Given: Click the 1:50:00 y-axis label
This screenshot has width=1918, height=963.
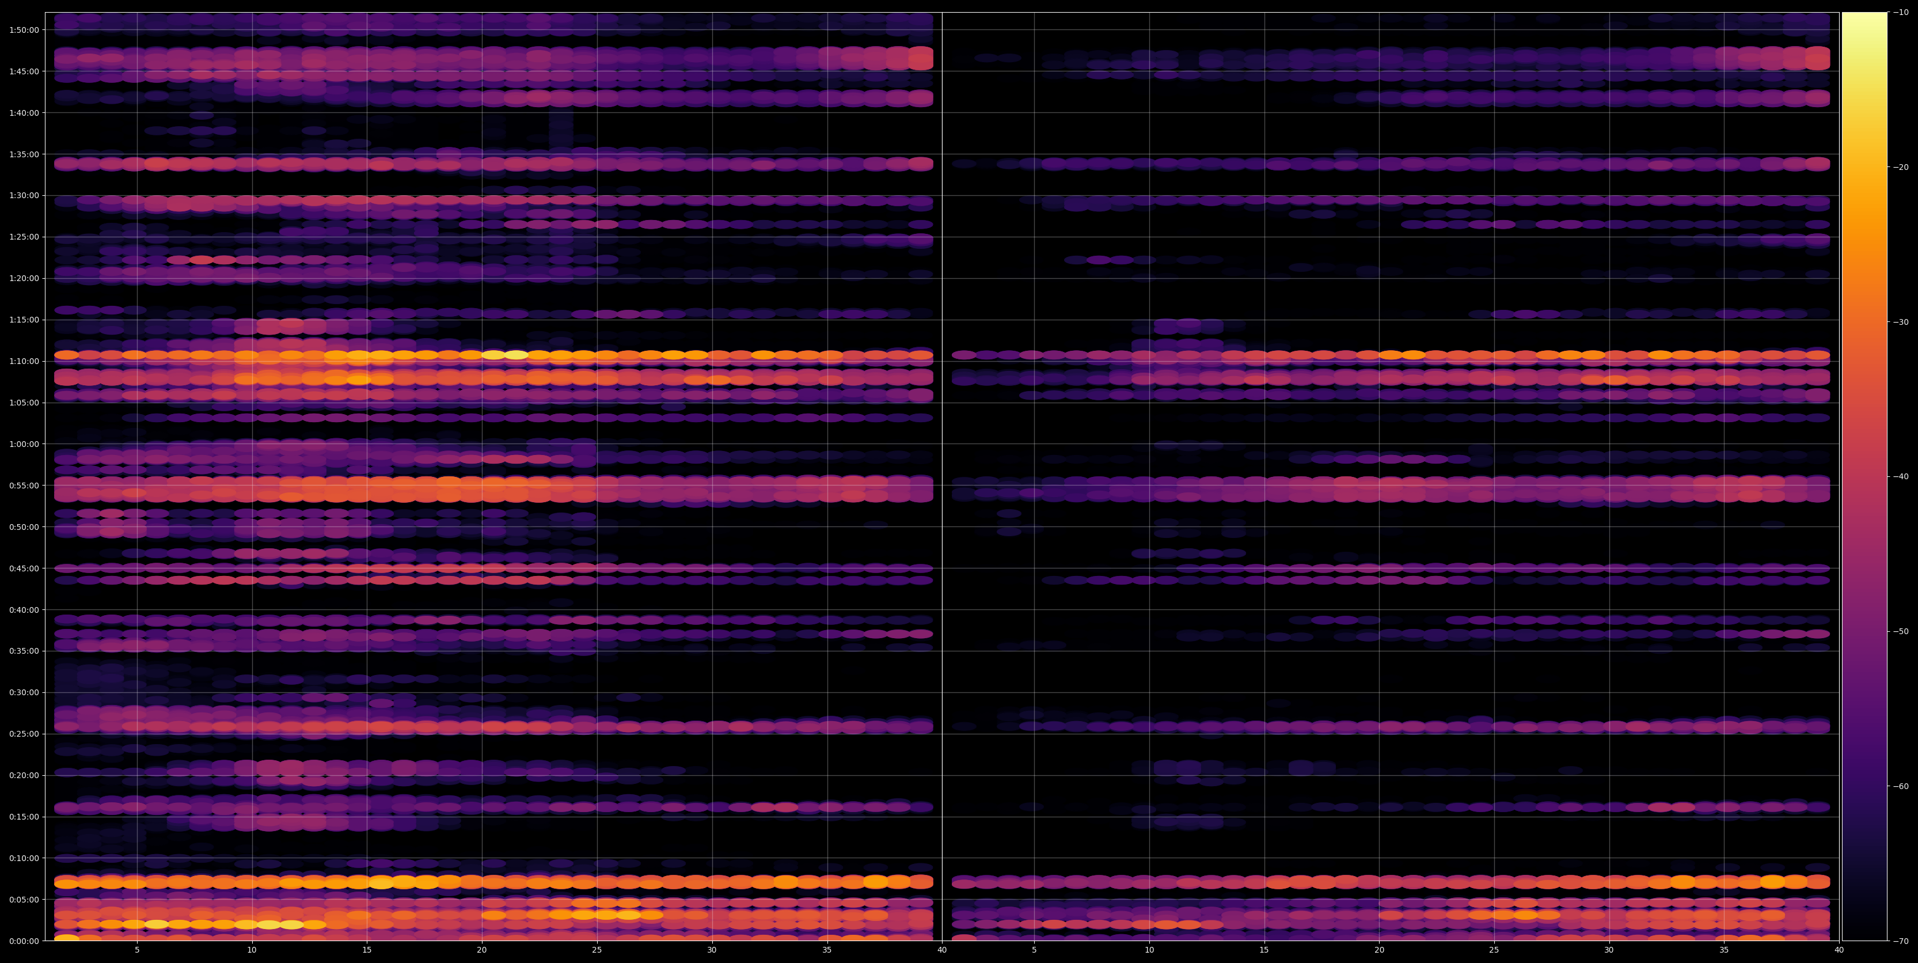Looking at the screenshot, I should point(24,30).
